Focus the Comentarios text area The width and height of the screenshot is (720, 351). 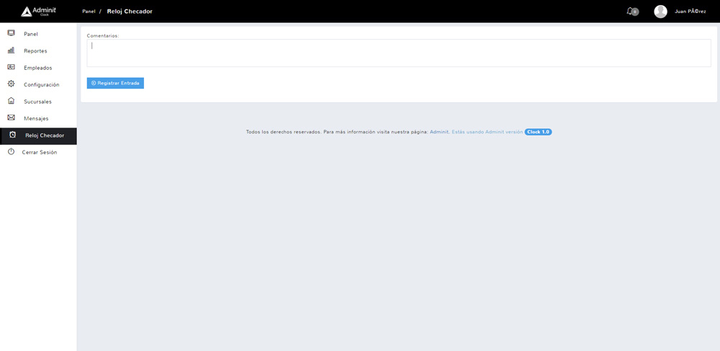pos(398,53)
